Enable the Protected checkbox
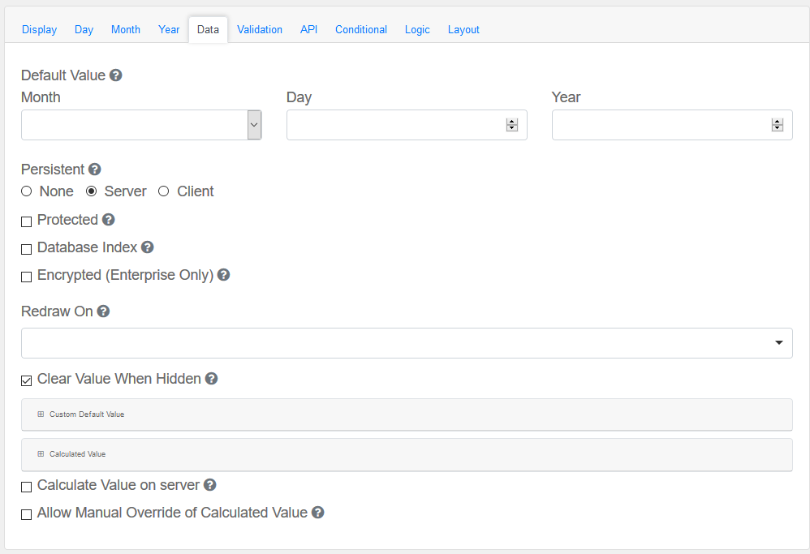The width and height of the screenshot is (810, 554). [27, 221]
